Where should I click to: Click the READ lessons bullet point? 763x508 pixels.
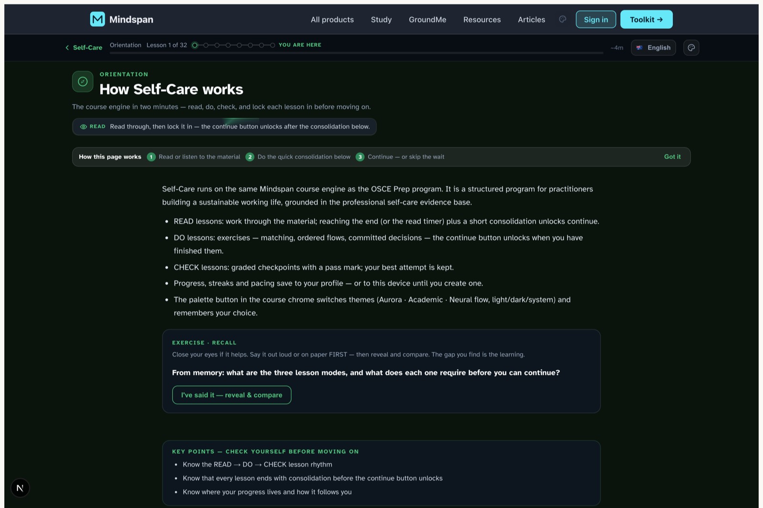click(x=386, y=222)
